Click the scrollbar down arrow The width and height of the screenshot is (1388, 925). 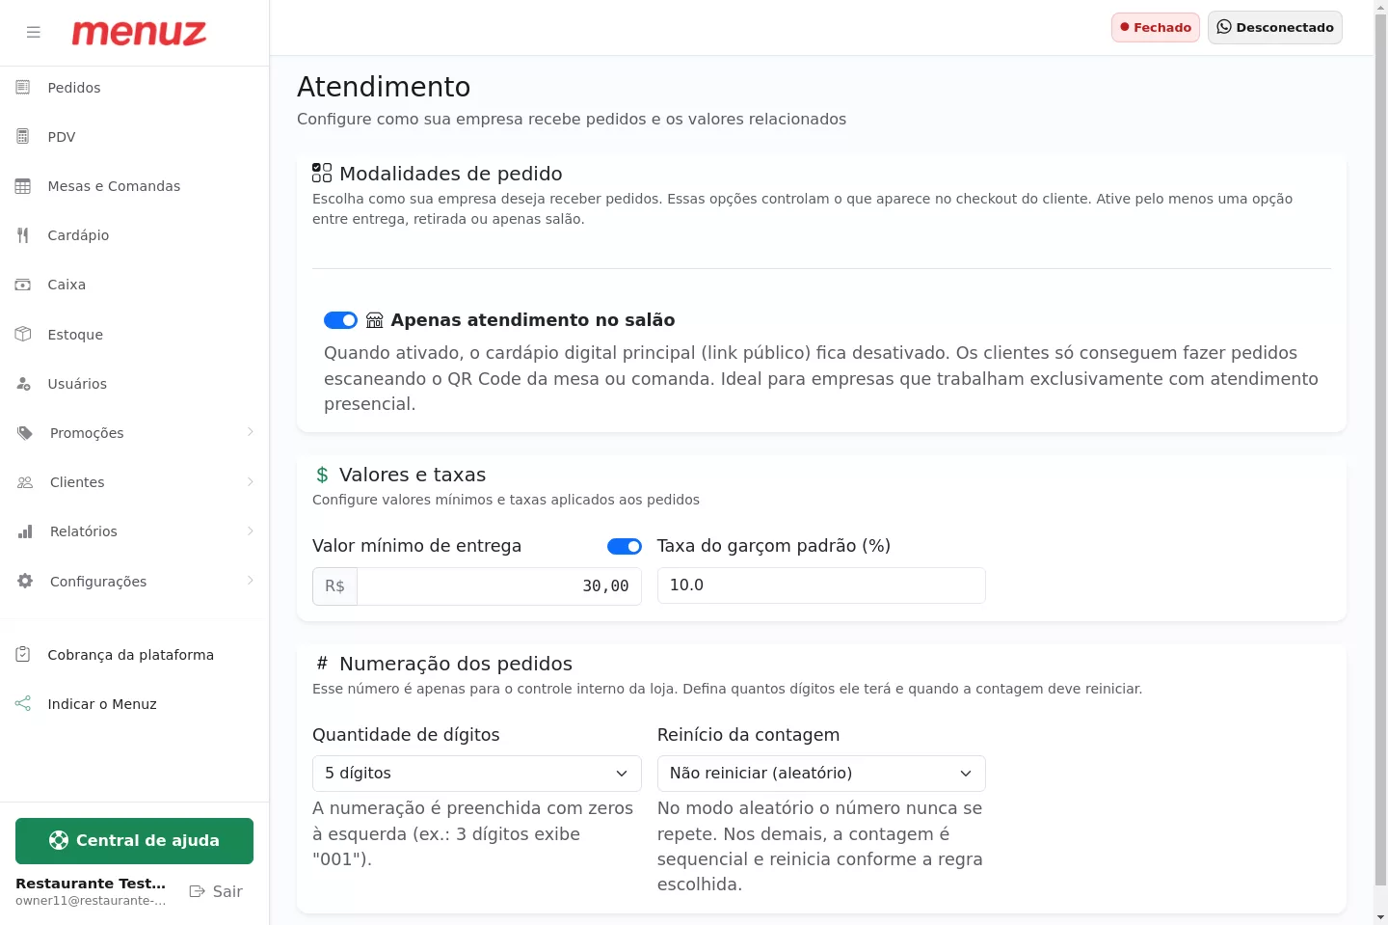(1380, 917)
